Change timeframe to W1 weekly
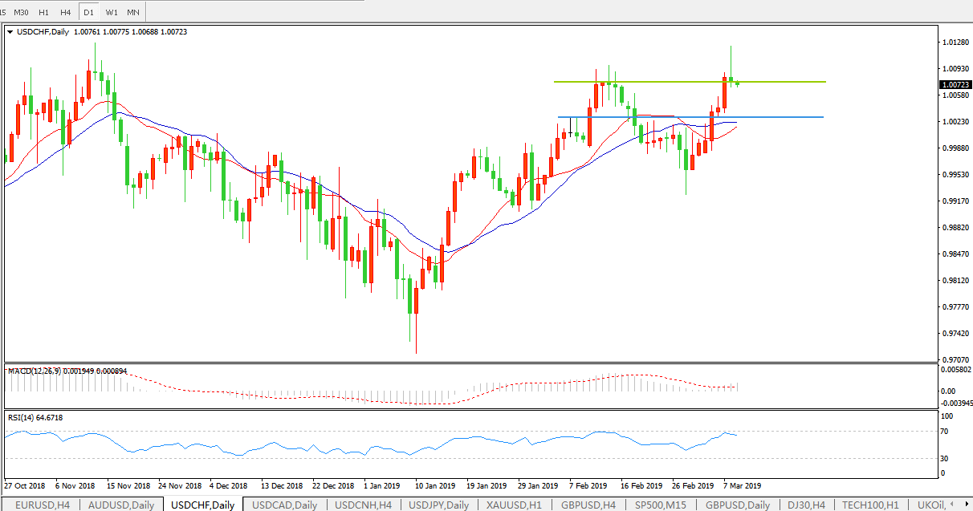Viewport: 973px width, 511px height. click(112, 13)
